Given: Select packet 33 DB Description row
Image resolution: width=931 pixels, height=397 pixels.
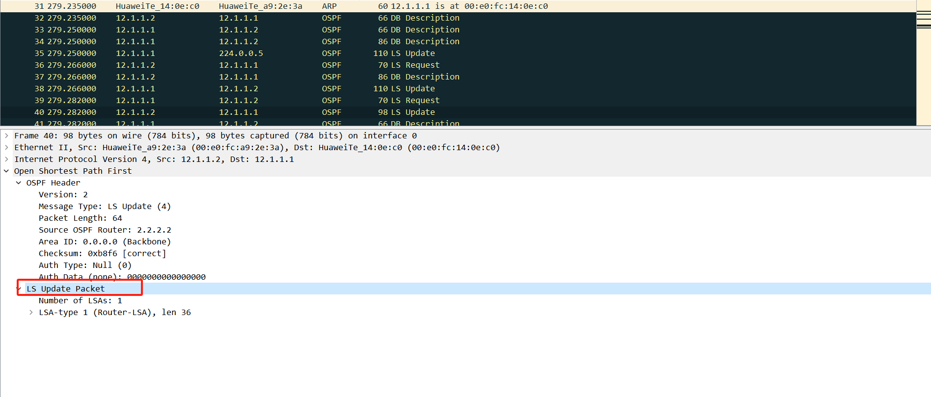Looking at the screenshot, I should [458, 30].
